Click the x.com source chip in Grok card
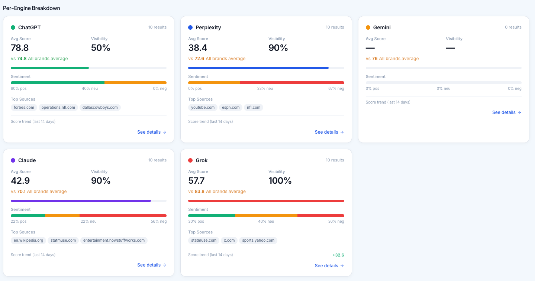The width and height of the screenshot is (535, 281). pos(229,240)
